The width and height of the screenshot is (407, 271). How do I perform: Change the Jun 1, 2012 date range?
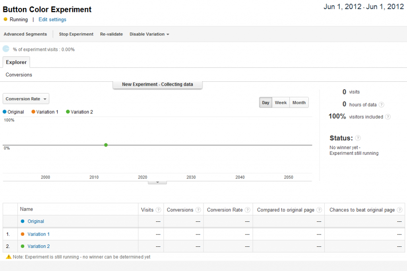364,7
